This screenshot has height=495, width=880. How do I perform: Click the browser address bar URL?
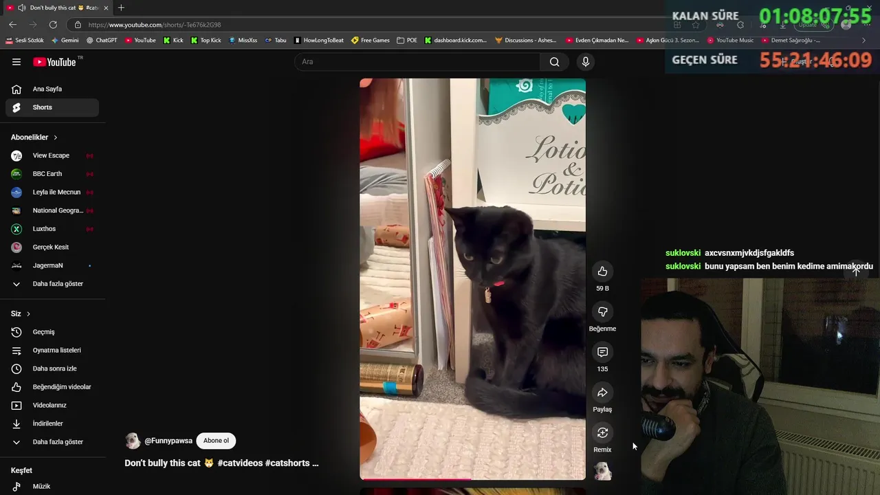point(155,25)
